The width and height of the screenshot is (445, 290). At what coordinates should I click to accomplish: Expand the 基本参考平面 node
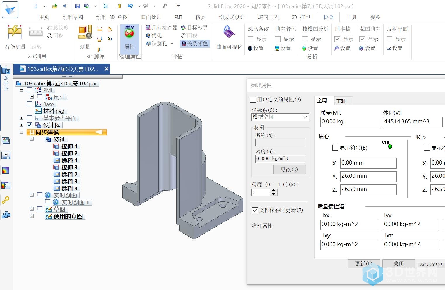[22, 118]
